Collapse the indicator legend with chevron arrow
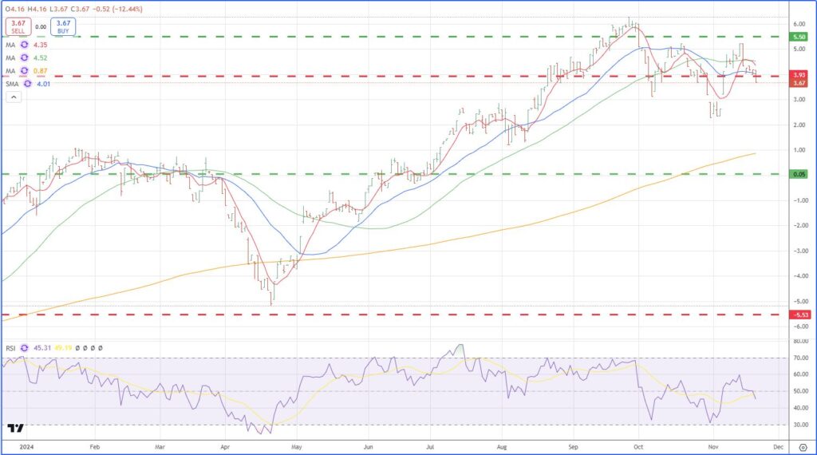 click(x=14, y=97)
